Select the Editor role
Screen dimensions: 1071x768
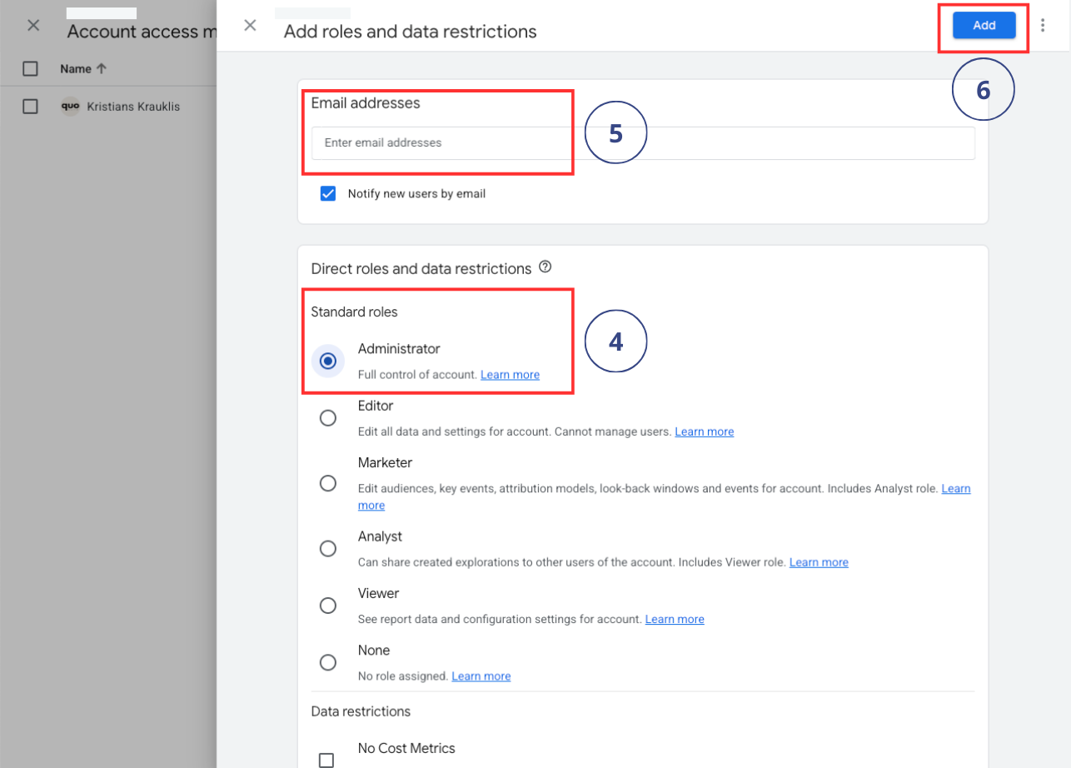point(328,417)
